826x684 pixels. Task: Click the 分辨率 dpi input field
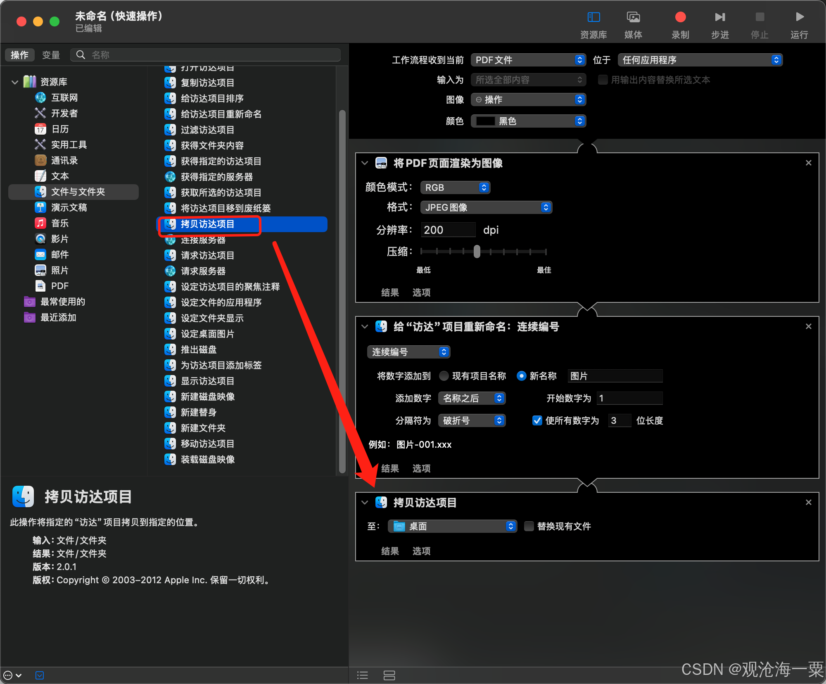pyautogui.click(x=448, y=230)
